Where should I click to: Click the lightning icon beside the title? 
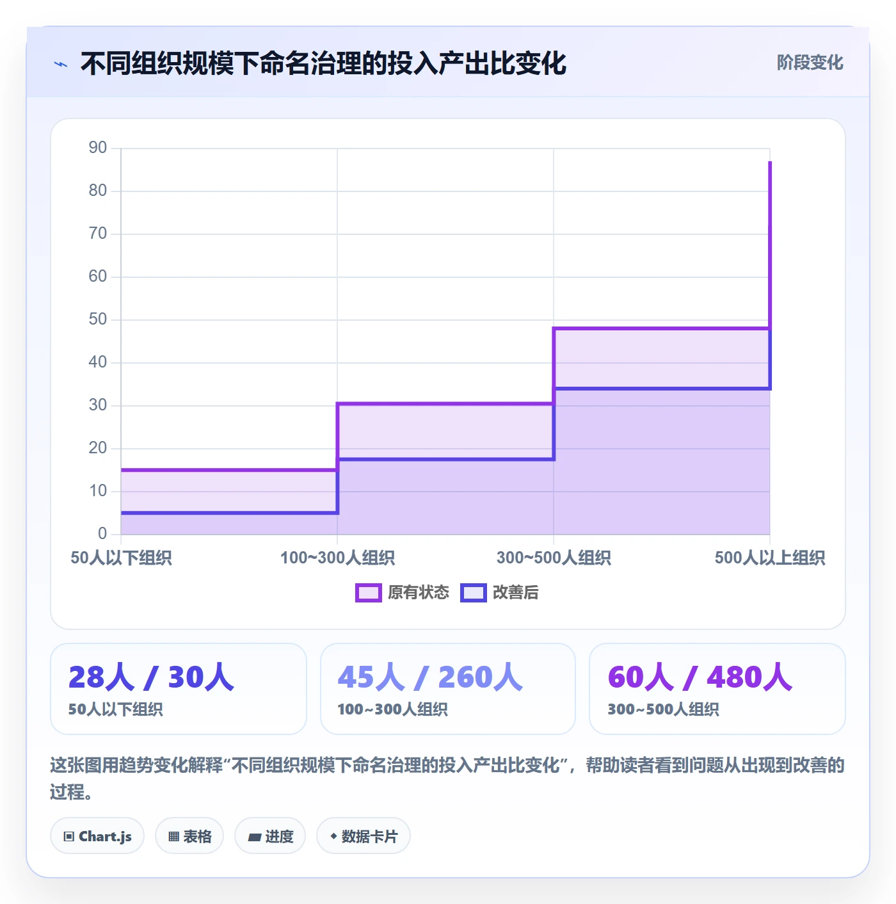(61, 64)
